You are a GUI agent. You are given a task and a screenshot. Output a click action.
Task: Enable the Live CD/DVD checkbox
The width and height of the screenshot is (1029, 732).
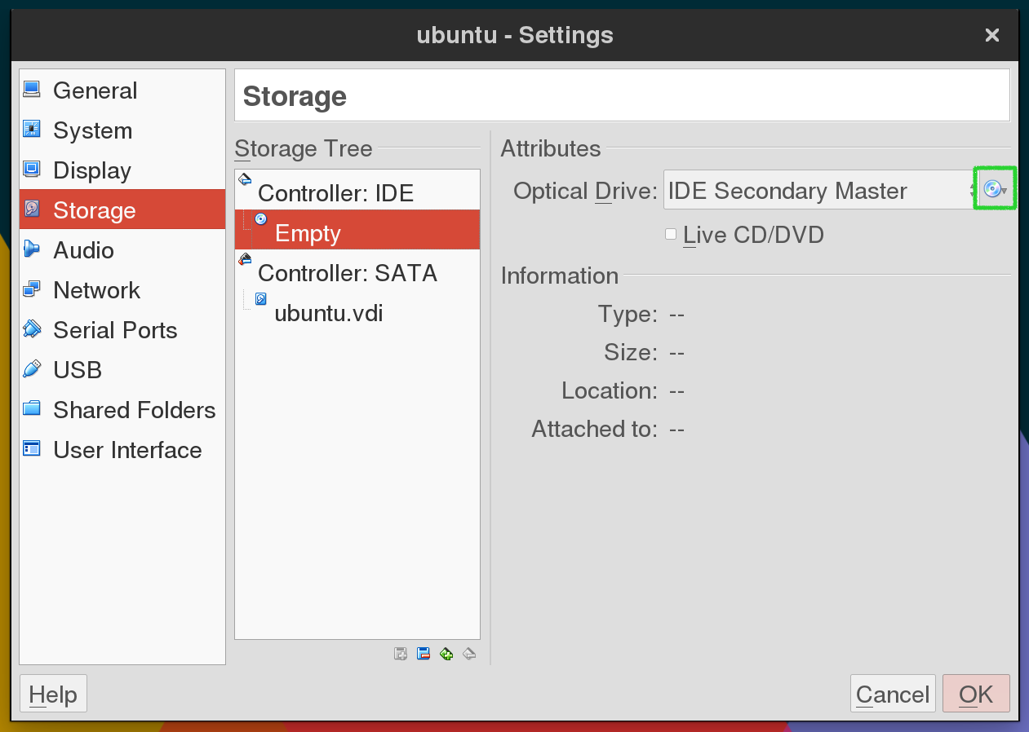(x=671, y=235)
